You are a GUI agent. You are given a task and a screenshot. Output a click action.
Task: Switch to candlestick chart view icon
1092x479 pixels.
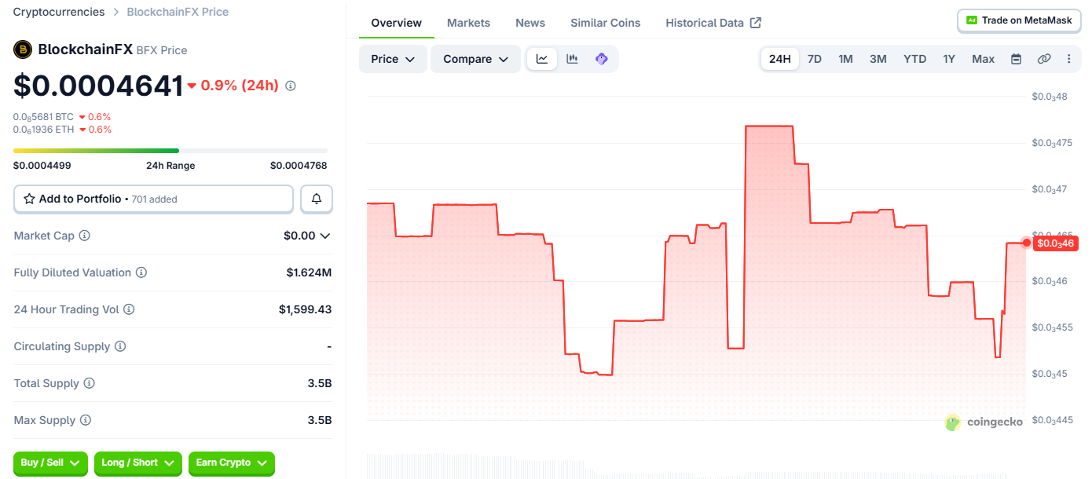point(572,59)
